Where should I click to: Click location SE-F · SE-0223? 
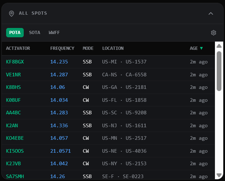click(x=123, y=176)
